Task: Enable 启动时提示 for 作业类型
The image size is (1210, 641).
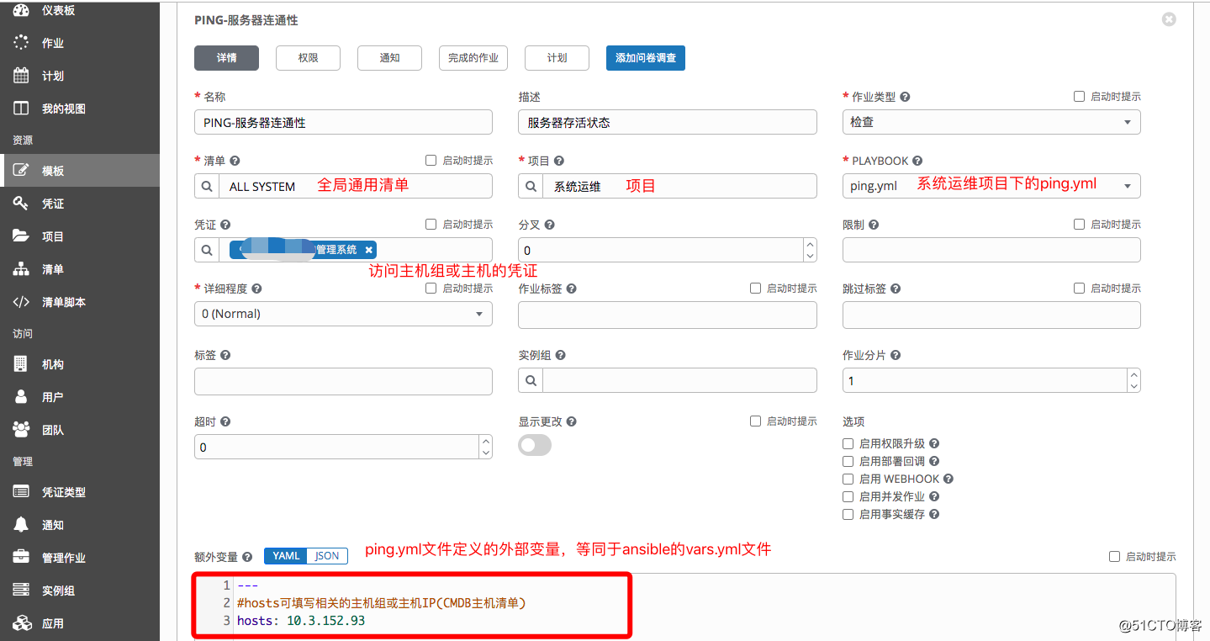Action: tap(1079, 97)
